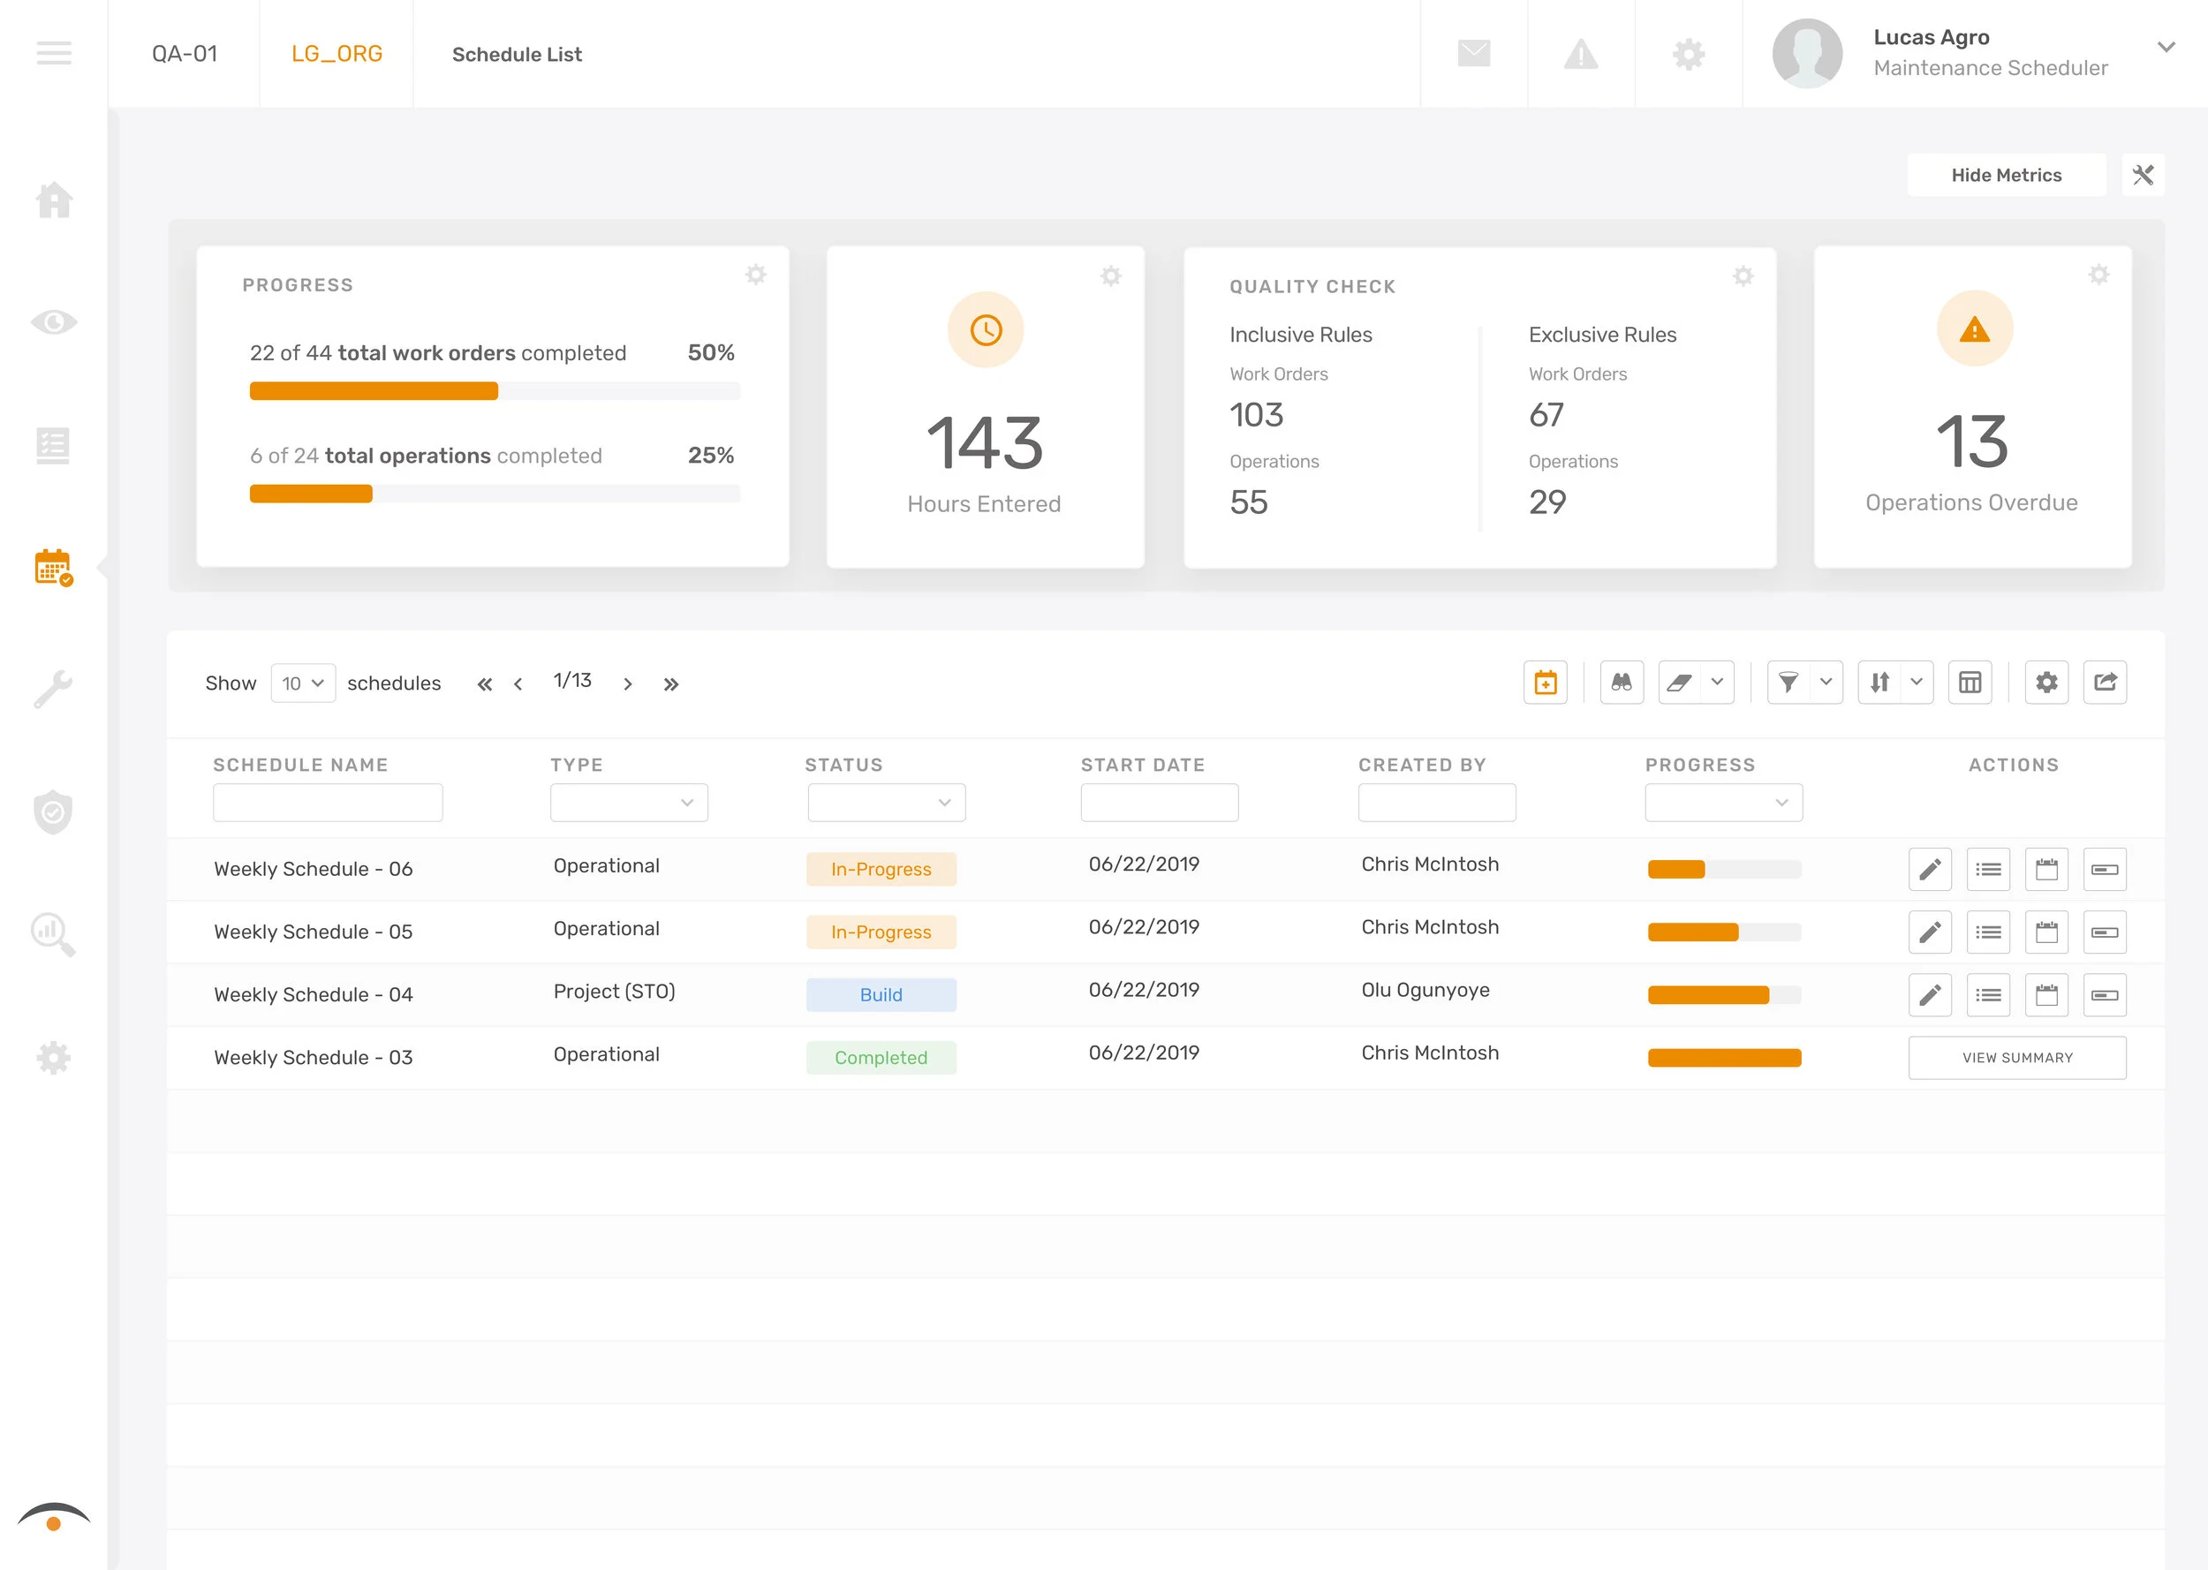The width and height of the screenshot is (2208, 1570).
Task: Select the QA-01 tab
Action: (x=184, y=54)
